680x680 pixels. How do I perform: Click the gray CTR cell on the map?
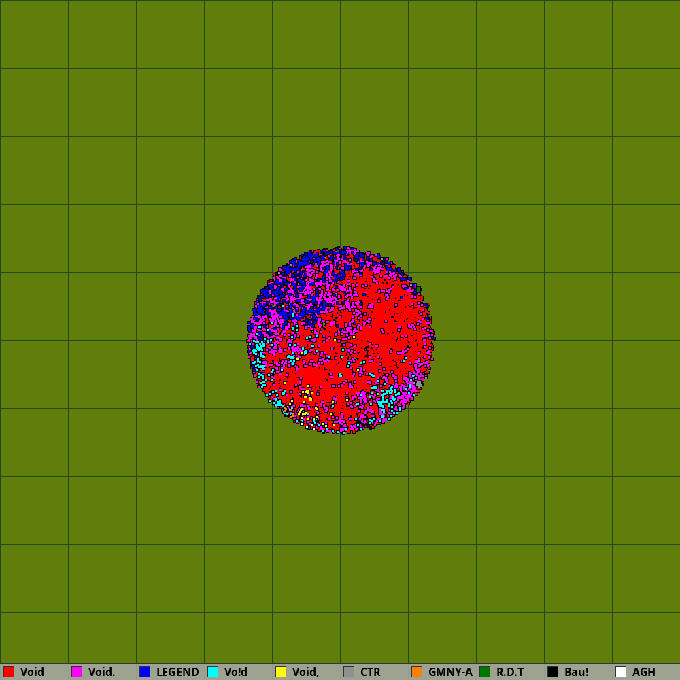[419, 384]
